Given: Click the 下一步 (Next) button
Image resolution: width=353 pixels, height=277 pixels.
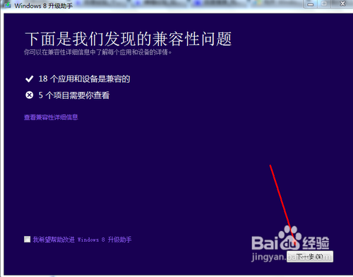Looking at the screenshot, I should point(310,257).
